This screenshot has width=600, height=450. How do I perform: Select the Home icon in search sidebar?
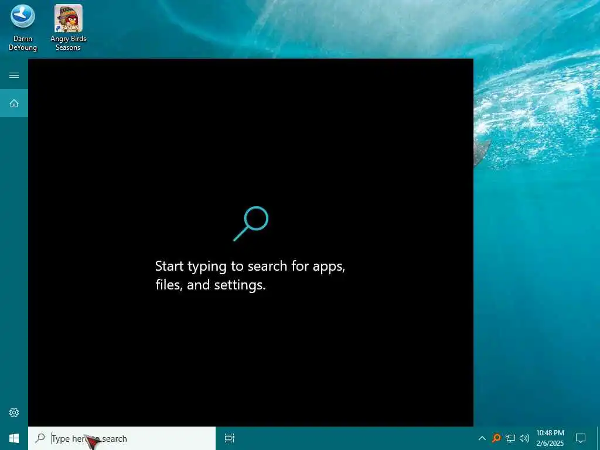[14, 103]
